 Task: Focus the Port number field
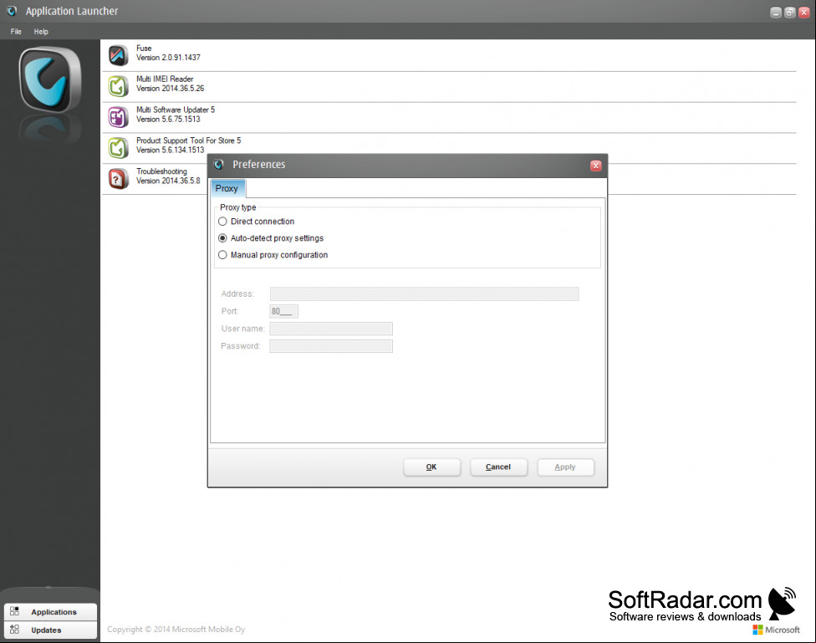(x=283, y=311)
